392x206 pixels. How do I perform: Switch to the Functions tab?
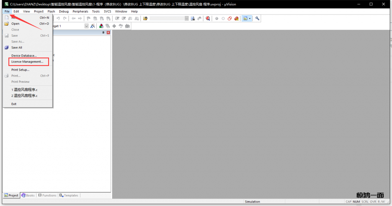tap(47, 195)
